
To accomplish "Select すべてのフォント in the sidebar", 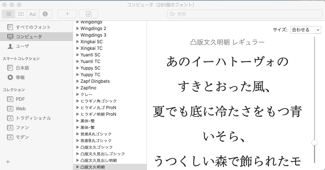I will pyautogui.click(x=36, y=27).
